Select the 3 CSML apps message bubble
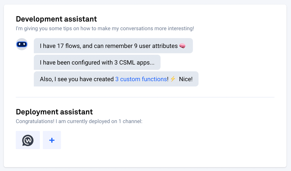Image resolution: width=291 pixels, height=171 pixels. [x=97, y=63]
